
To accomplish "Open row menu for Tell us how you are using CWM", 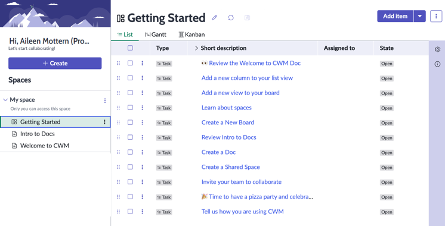I will (142, 212).
